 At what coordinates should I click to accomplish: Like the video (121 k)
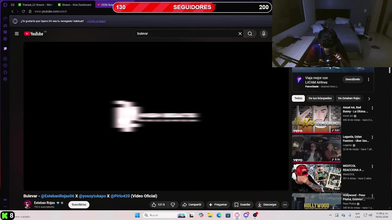tap(158, 205)
